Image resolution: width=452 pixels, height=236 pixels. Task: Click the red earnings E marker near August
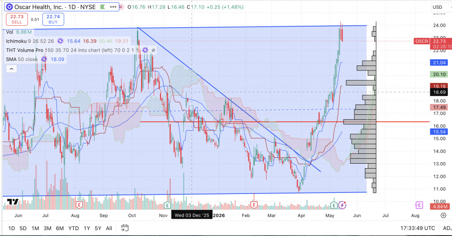(79, 205)
